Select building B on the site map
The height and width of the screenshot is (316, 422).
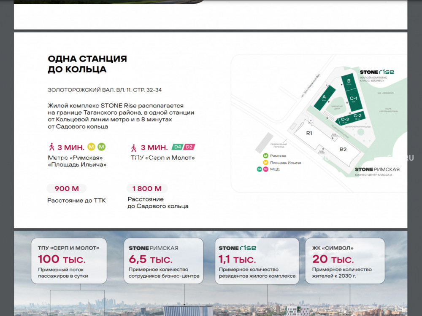pyautogui.click(x=349, y=82)
